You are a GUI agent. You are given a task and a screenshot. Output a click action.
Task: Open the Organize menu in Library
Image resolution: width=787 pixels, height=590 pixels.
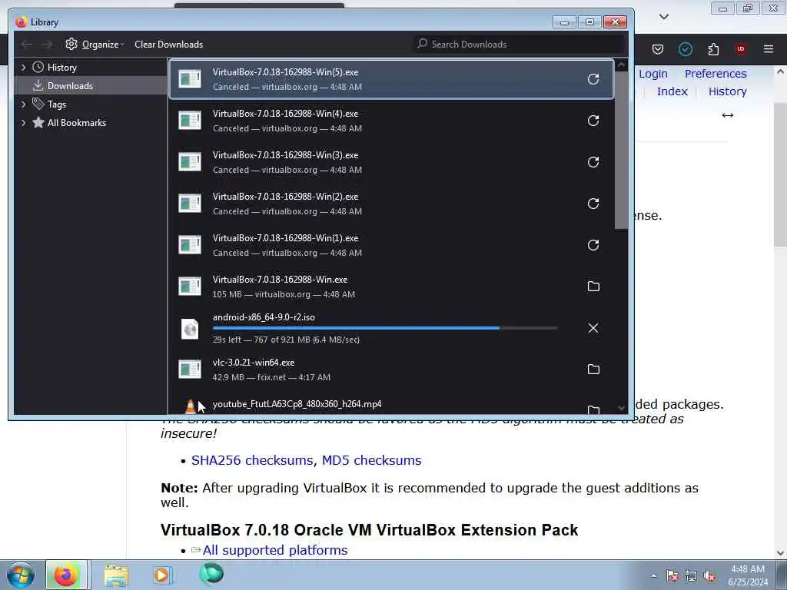pos(95,44)
